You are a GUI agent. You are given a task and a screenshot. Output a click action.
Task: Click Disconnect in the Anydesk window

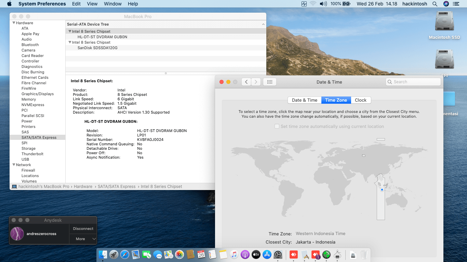(83, 229)
